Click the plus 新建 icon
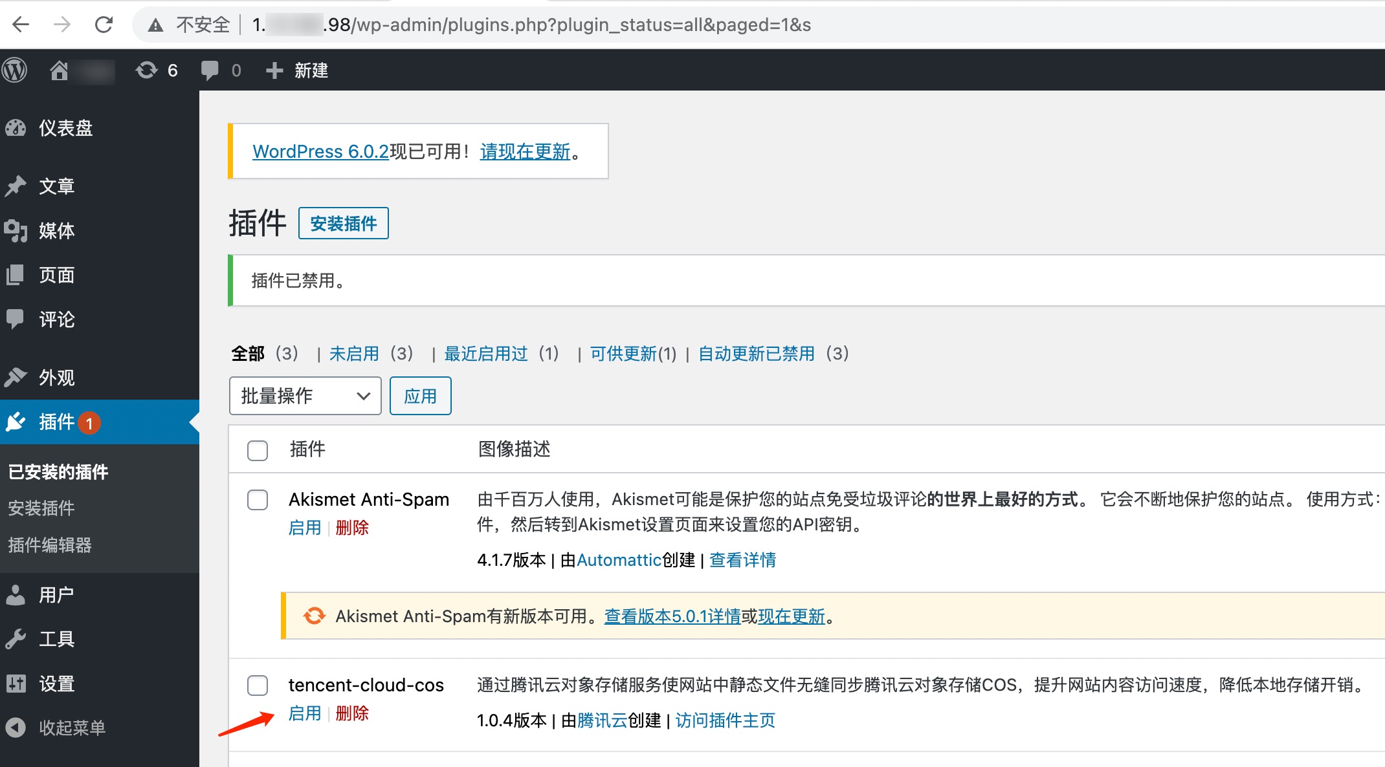The width and height of the screenshot is (1385, 767). [274, 70]
